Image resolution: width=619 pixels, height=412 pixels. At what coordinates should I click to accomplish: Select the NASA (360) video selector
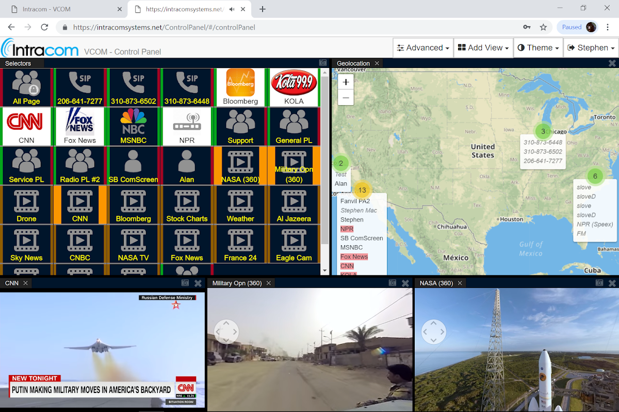[x=240, y=166]
